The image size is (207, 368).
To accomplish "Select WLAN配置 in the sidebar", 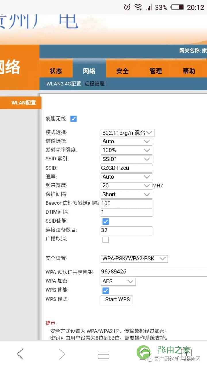I will click(x=21, y=103).
